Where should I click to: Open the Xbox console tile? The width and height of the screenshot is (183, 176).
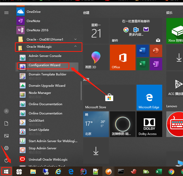(175, 31)
